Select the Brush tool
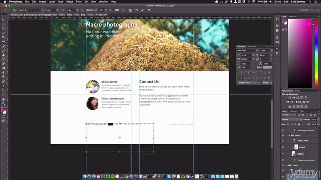 pos(3,51)
